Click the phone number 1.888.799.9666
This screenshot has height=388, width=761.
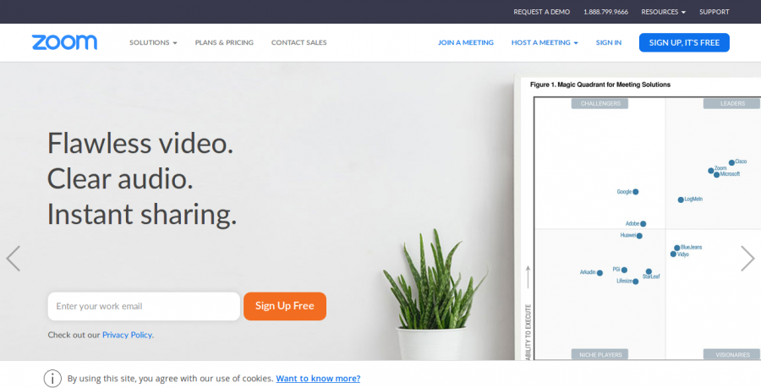pos(605,12)
